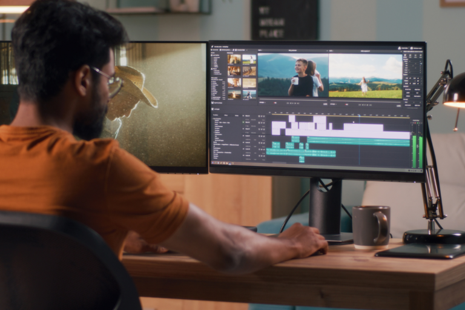Click the house-shaped icon in the top-right header
The image size is (465, 310).
coord(400,48)
